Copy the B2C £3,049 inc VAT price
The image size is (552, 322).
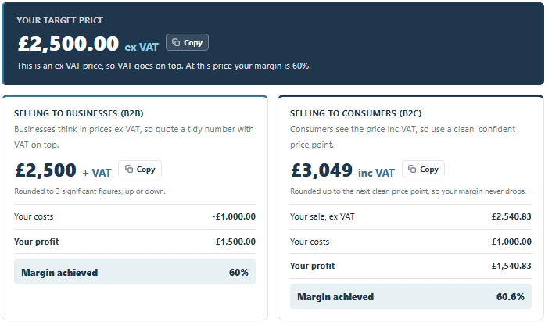[x=423, y=170]
